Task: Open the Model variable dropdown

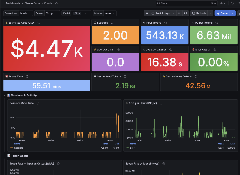Action: pos(88,13)
